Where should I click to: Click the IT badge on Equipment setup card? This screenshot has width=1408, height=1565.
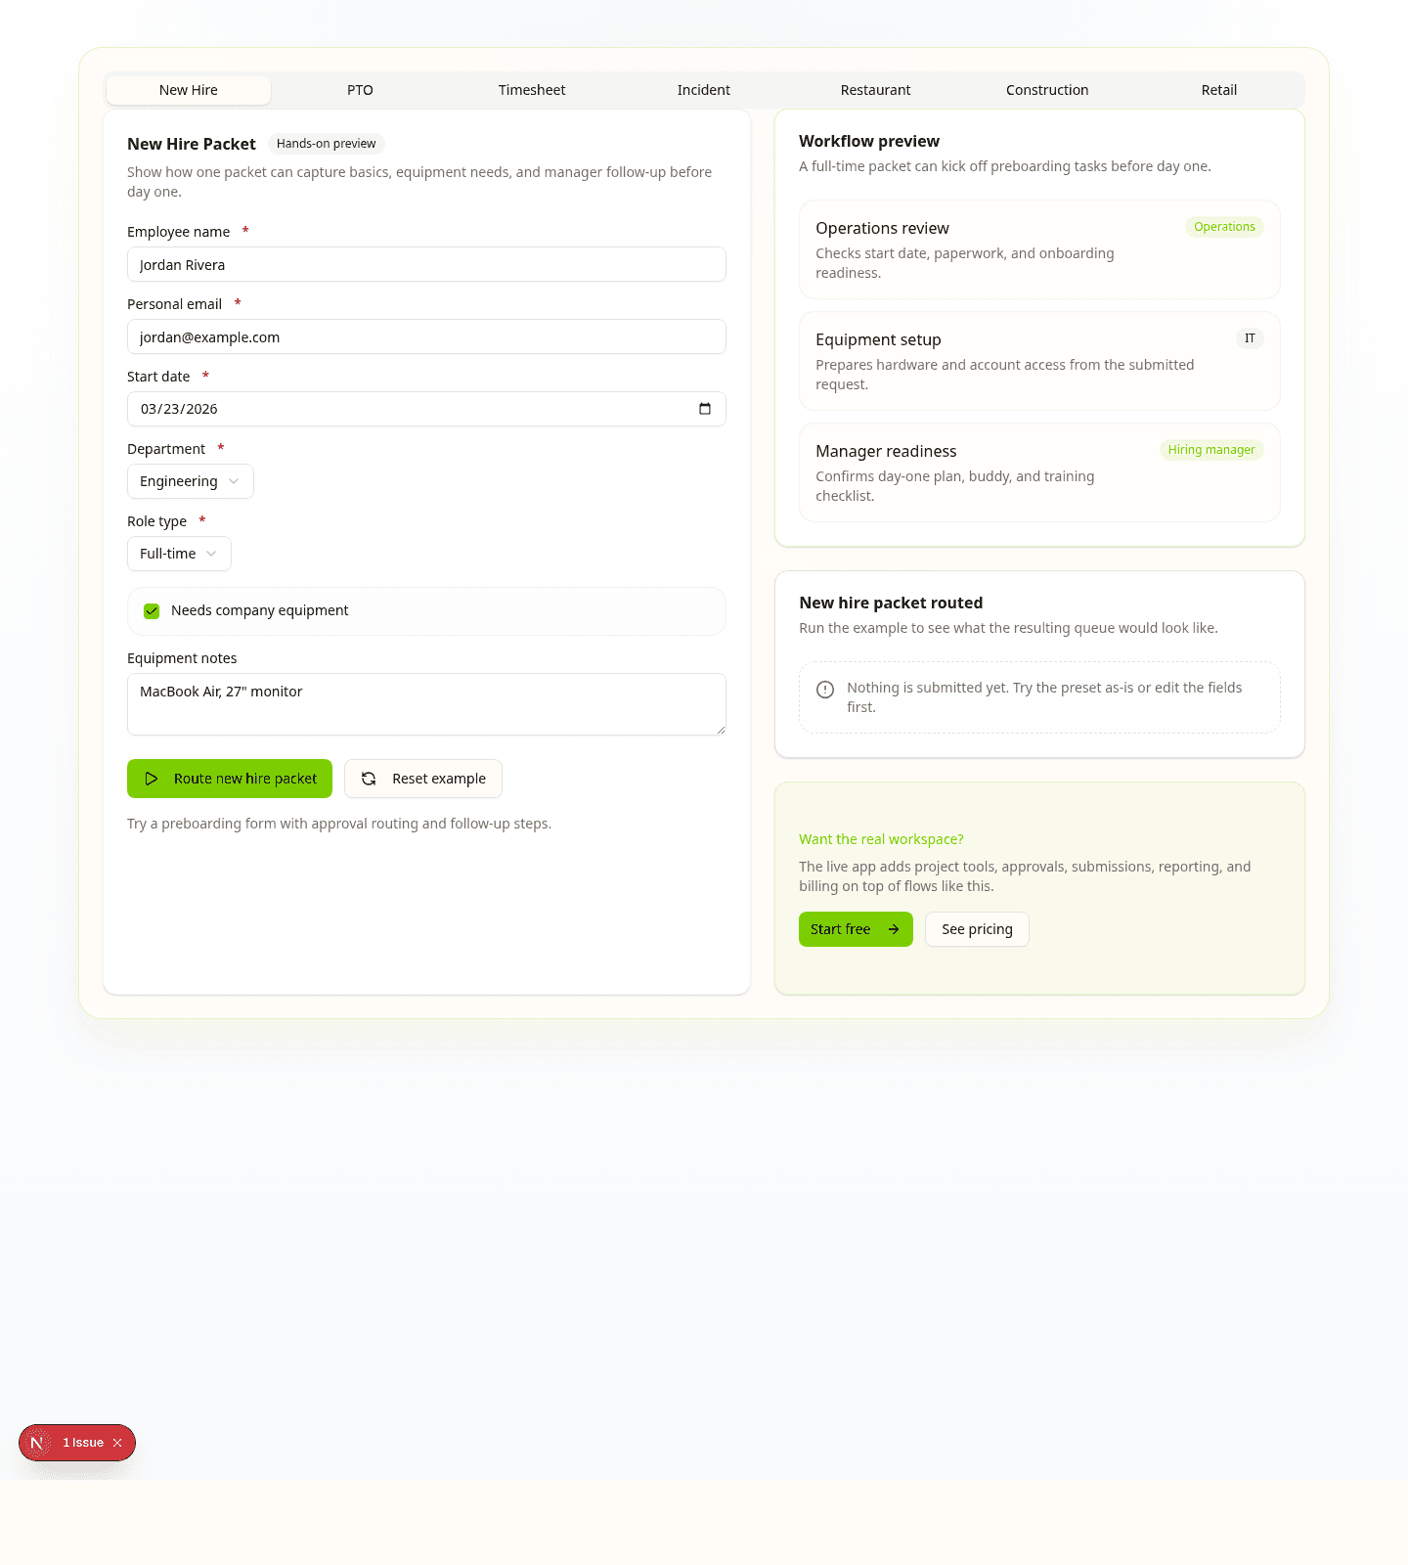1250,338
